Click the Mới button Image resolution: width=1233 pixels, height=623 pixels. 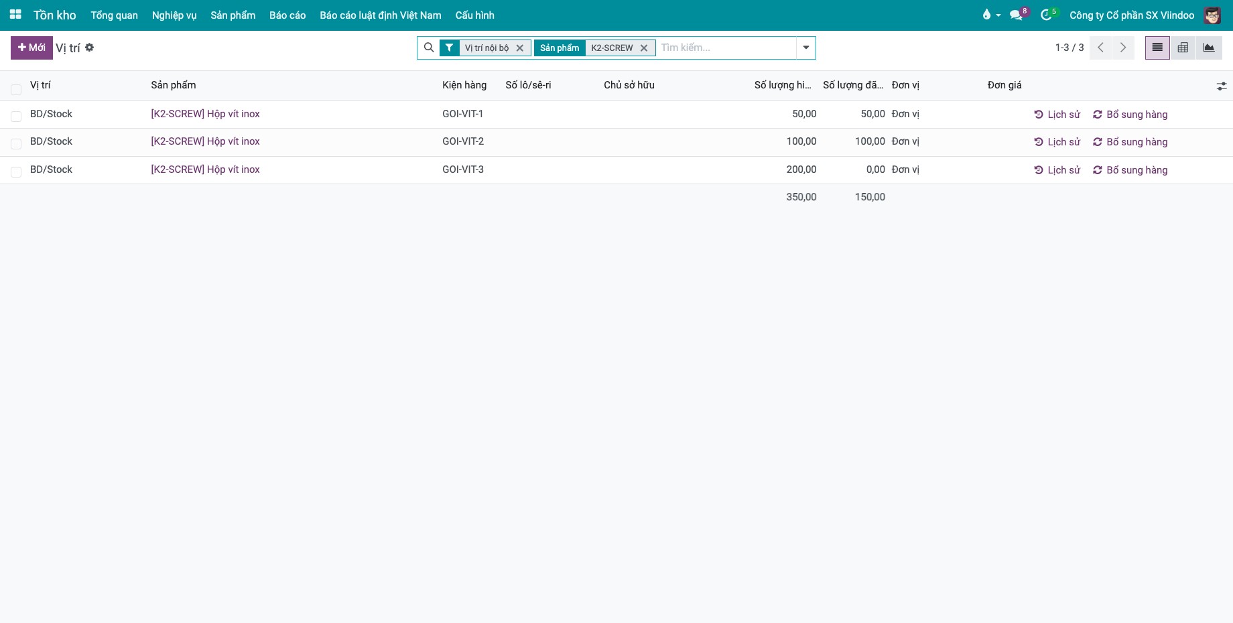[x=31, y=48]
